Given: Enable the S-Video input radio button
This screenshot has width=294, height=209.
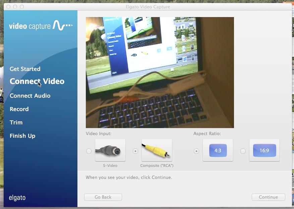Looking at the screenshot, I should click(x=89, y=151).
